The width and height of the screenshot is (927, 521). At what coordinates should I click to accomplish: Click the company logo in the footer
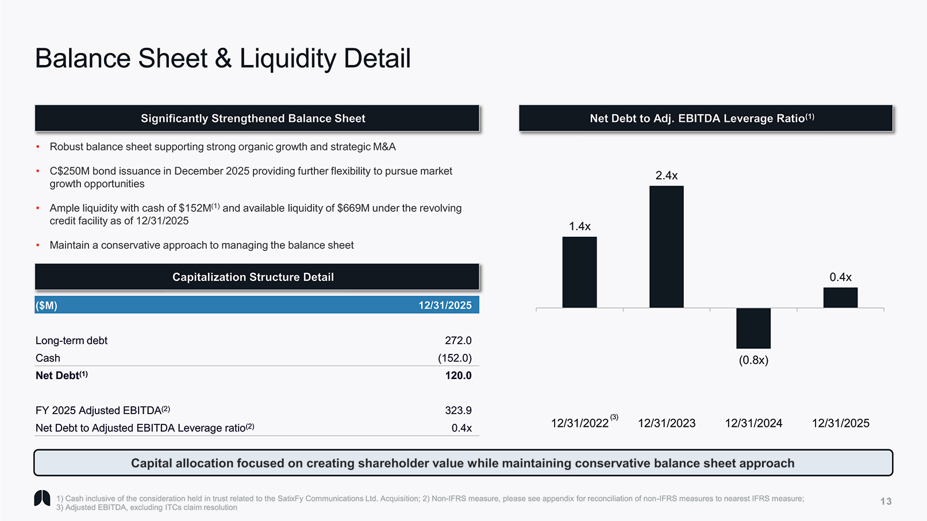click(42, 498)
